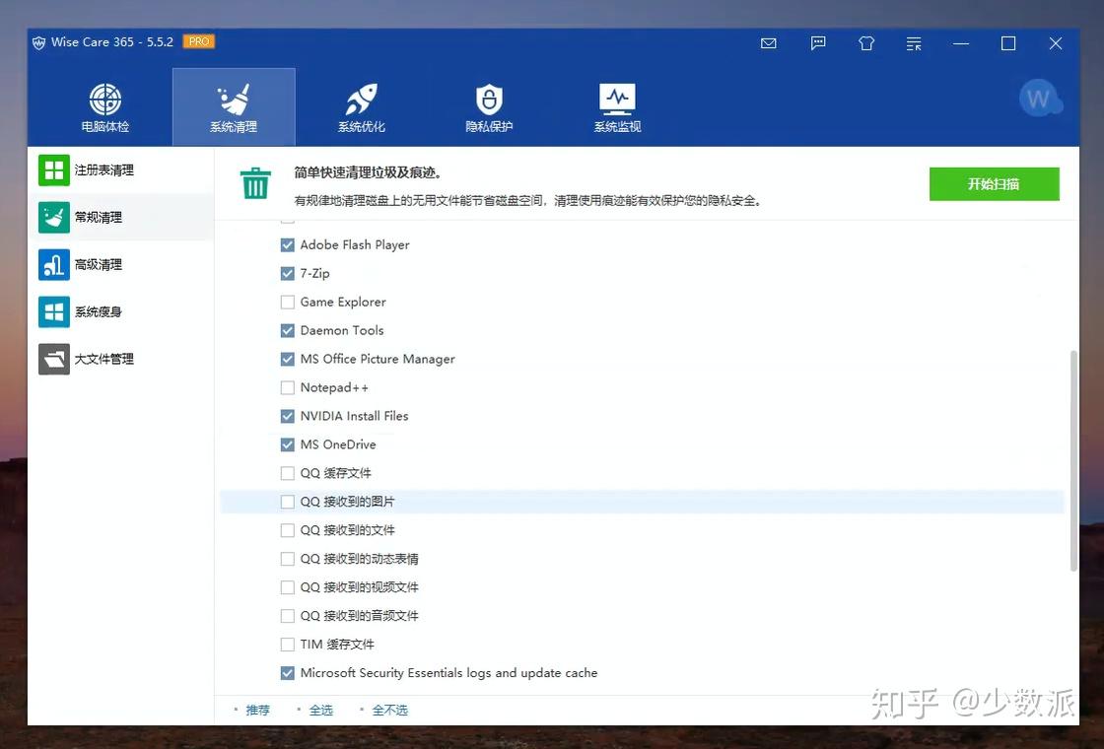
Task: Open the mail envelope icon
Action: pos(768,43)
